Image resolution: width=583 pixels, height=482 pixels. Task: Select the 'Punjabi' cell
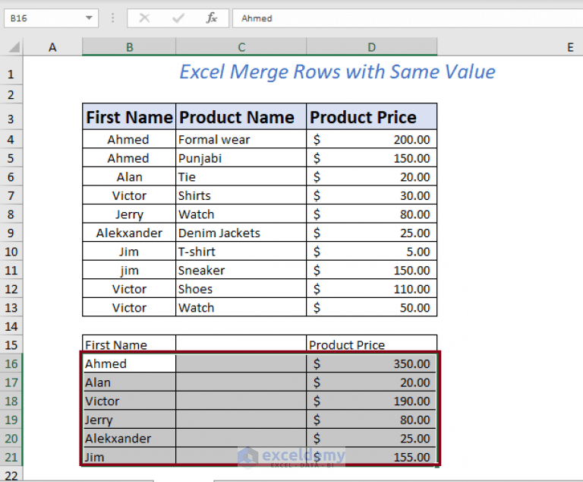point(241,158)
